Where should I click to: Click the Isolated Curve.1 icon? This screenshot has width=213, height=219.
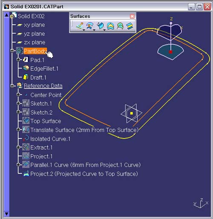point(26,138)
